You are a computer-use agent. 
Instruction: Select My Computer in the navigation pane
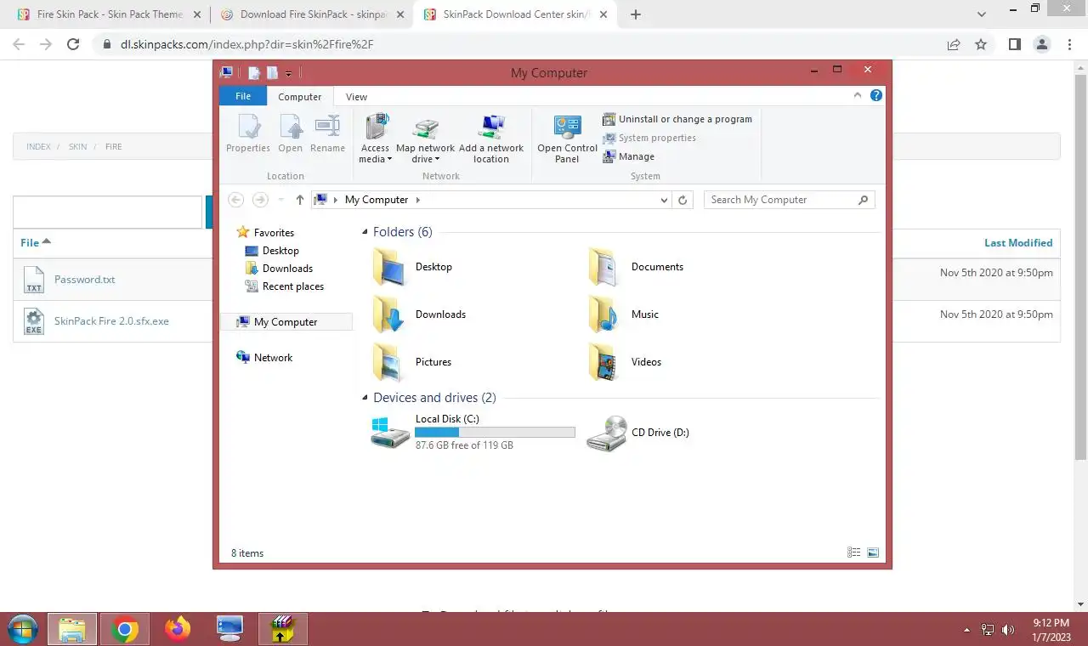point(286,322)
